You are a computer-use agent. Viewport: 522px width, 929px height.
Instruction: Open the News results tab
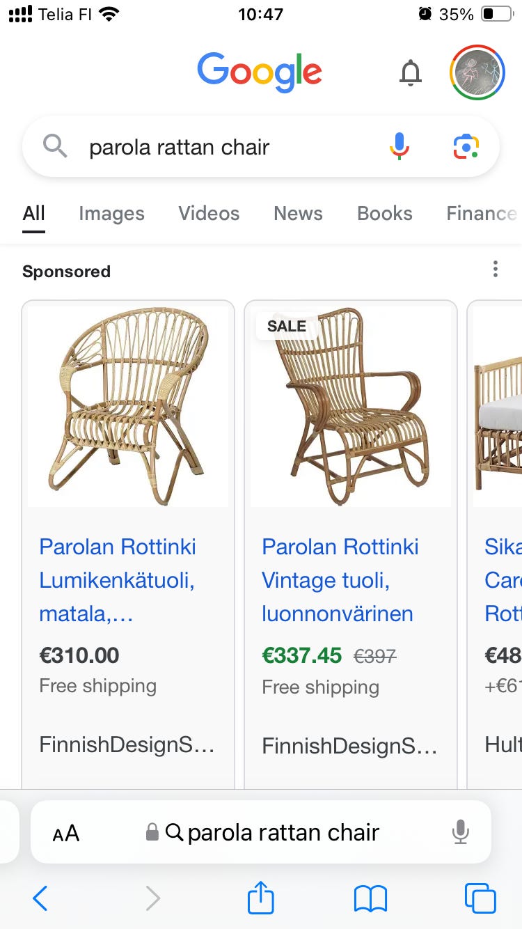[x=298, y=214]
